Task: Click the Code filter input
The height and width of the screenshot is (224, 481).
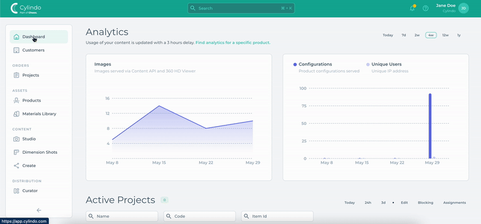Action: coord(200,216)
